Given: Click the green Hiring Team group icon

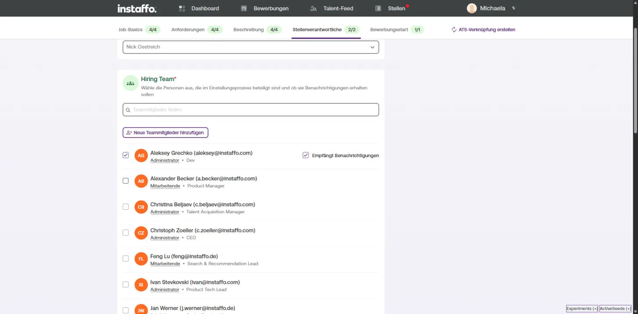Looking at the screenshot, I should coord(131,83).
